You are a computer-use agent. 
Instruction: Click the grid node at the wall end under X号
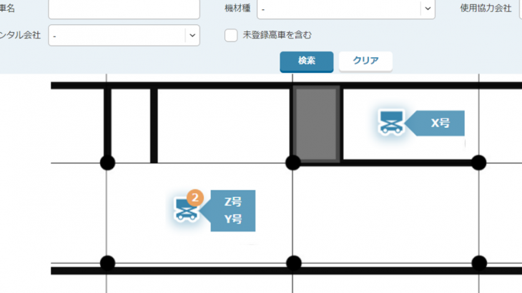pyautogui.click(x=478, y=163)
